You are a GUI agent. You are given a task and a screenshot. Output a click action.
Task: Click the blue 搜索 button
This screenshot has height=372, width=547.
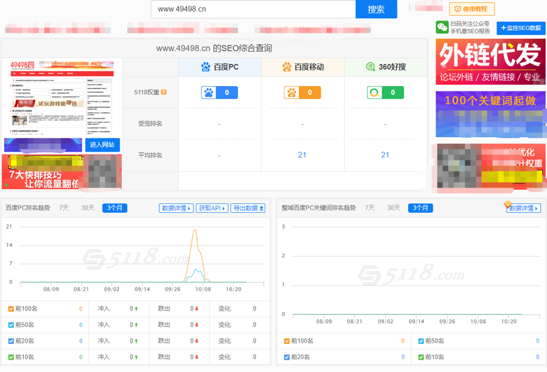coord(376,9)
